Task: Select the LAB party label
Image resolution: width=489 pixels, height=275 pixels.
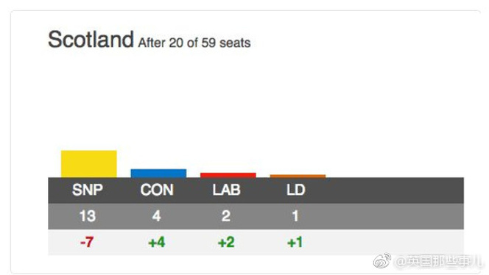Action: pyautogui.click(x=226, y=190)
